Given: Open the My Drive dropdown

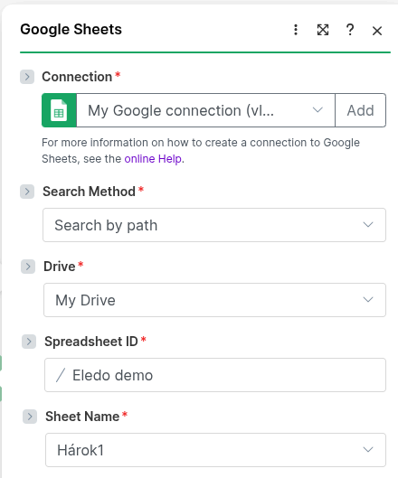Looking at the screenshot, I should pos(214,300).
